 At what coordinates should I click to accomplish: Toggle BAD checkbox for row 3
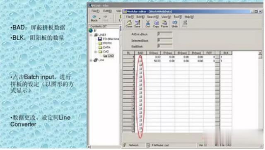[x=140, y=65]
